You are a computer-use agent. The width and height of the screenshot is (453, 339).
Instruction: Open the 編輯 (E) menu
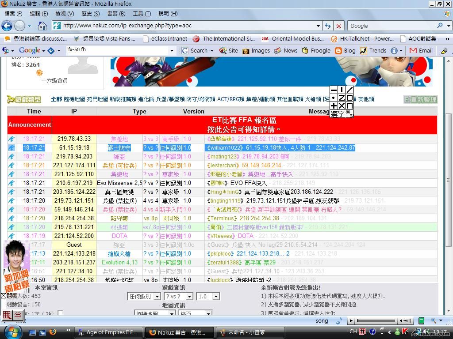tap(39, 14)
